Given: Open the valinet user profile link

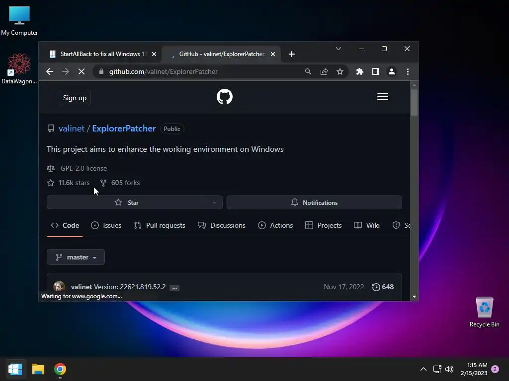Looking at the screenshot, I should (72, 128).
